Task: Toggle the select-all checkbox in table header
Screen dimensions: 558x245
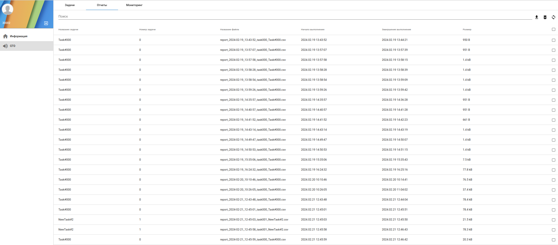Action: (x=553, y=29)
